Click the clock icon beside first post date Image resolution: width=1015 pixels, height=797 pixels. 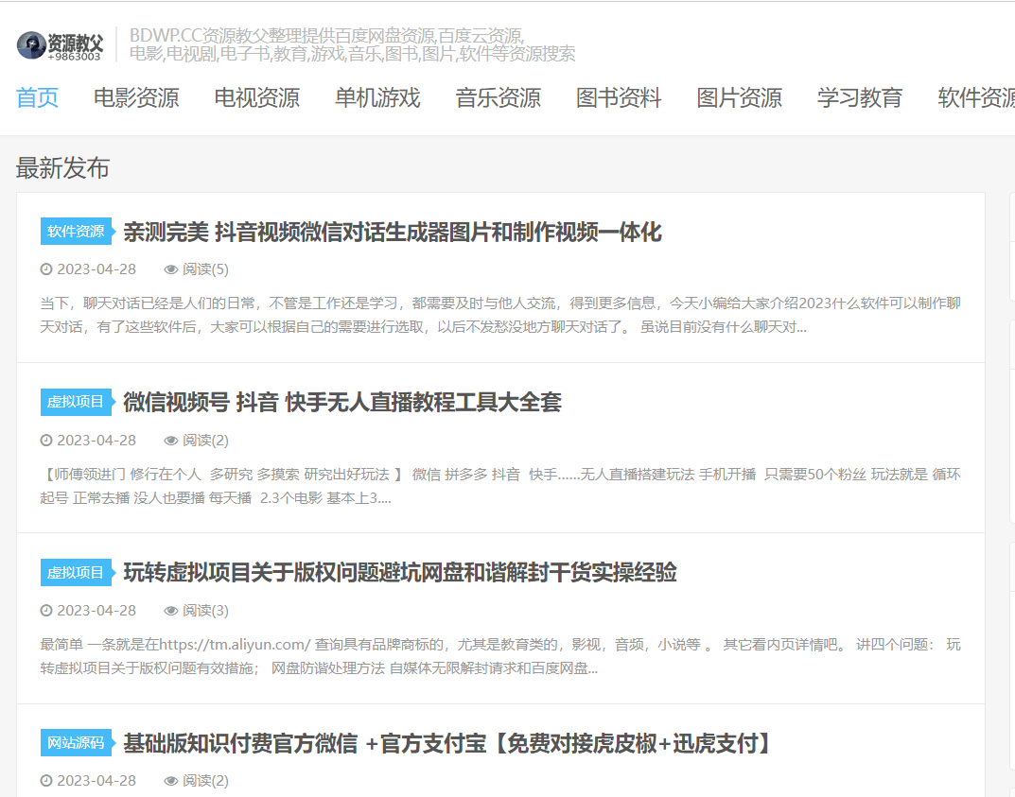click(46, 269)
